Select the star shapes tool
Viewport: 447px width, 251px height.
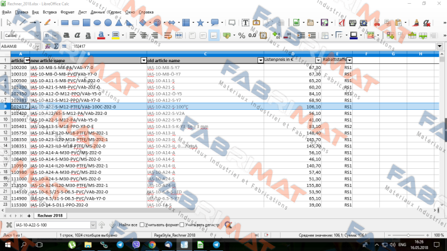pos(200,23)
